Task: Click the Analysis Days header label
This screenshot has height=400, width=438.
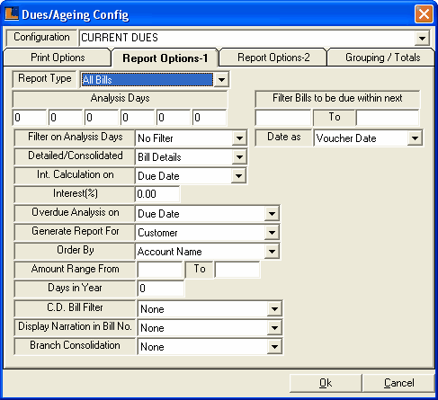Action: (x=120, y=98)
